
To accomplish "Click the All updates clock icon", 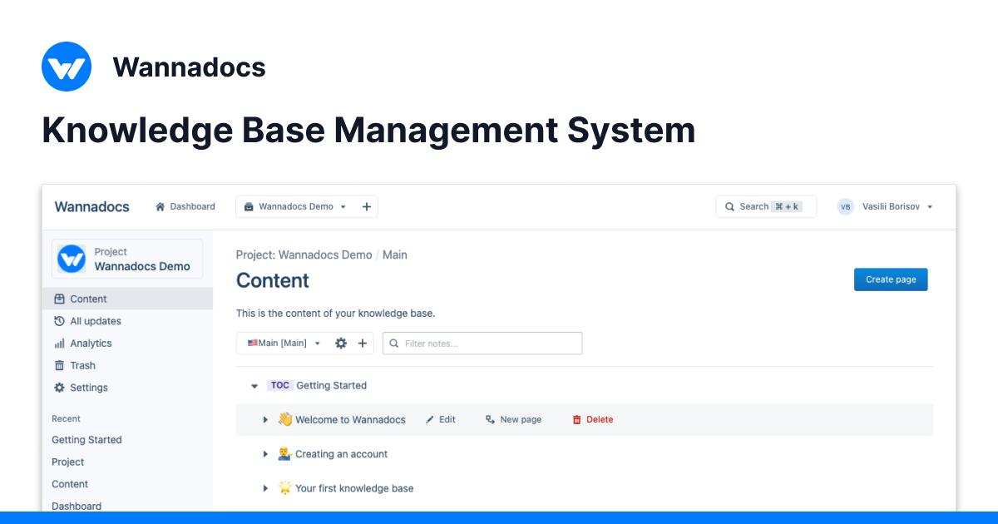I will 59,321.
